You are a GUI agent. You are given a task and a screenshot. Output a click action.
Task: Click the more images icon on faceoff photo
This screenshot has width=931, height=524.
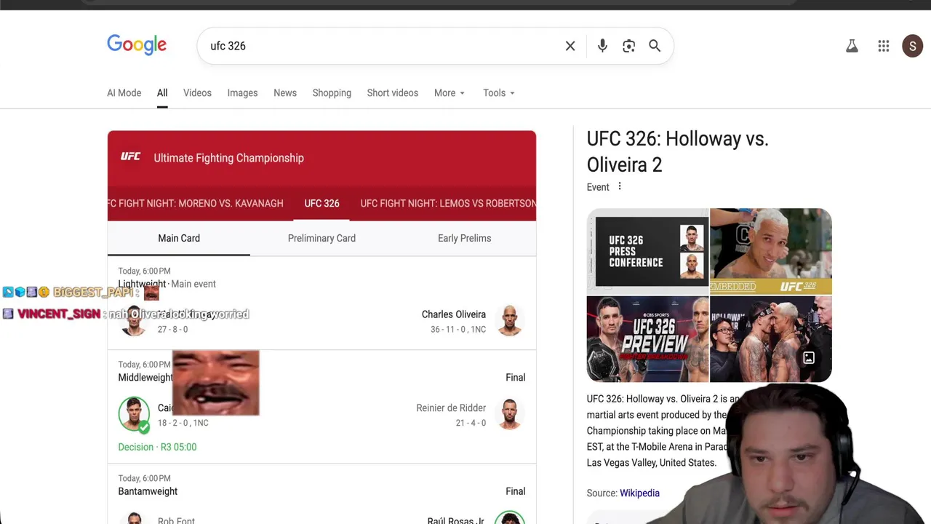[809, 358]
